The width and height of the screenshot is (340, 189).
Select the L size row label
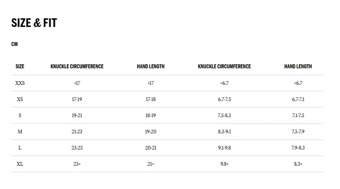20,148
